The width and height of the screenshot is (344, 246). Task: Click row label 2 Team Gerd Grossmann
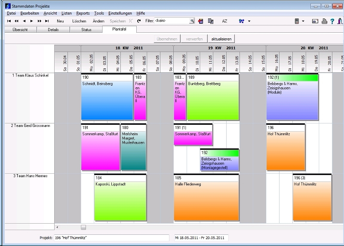tap(31, 126)
